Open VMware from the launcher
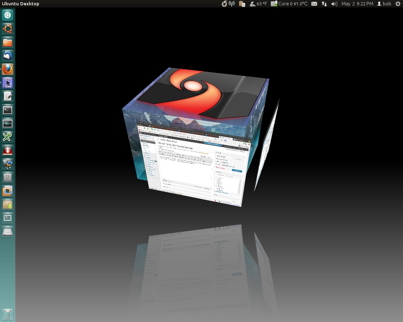The width and height of the screenshot is (403, 322). click(8, 191)
